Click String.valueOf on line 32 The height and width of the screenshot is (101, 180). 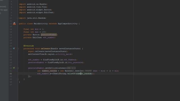(x=67, y=74)
